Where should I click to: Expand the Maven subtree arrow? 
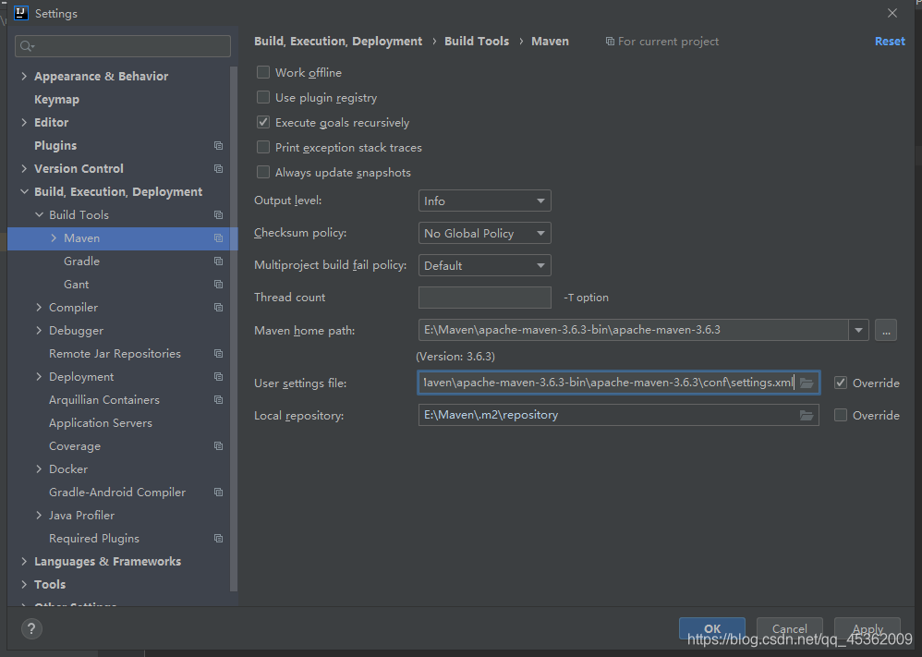(54, 238)
